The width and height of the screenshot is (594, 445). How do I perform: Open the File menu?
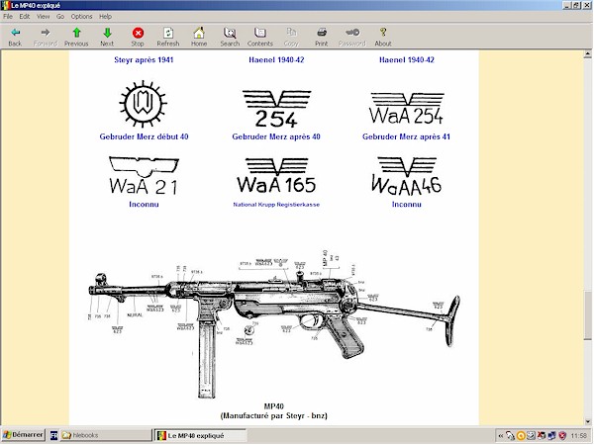(8, 16)
